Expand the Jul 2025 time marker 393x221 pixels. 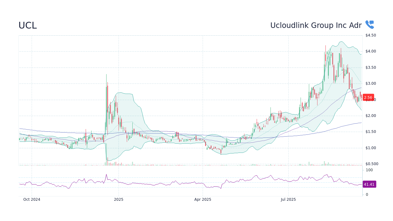click(x=288, y=199)
